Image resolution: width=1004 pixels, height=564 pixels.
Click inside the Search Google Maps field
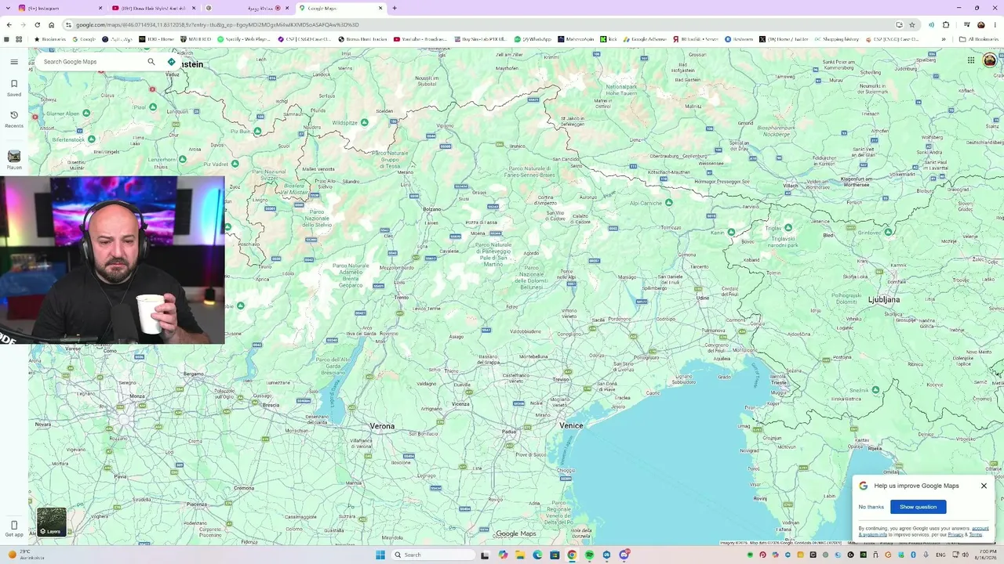click(93, 62)
